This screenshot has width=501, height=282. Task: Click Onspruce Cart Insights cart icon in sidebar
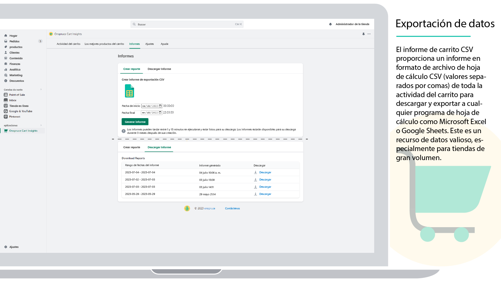coord(6,131)
